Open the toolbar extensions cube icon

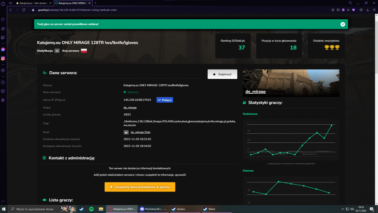(361, 10)
